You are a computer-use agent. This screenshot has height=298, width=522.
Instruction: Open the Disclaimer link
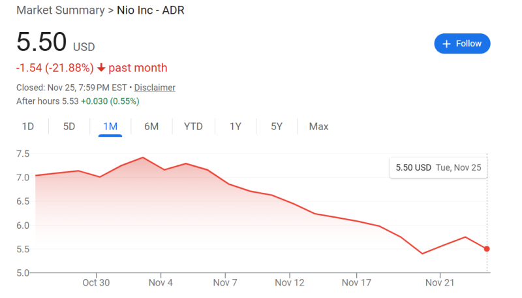point(155,88)
